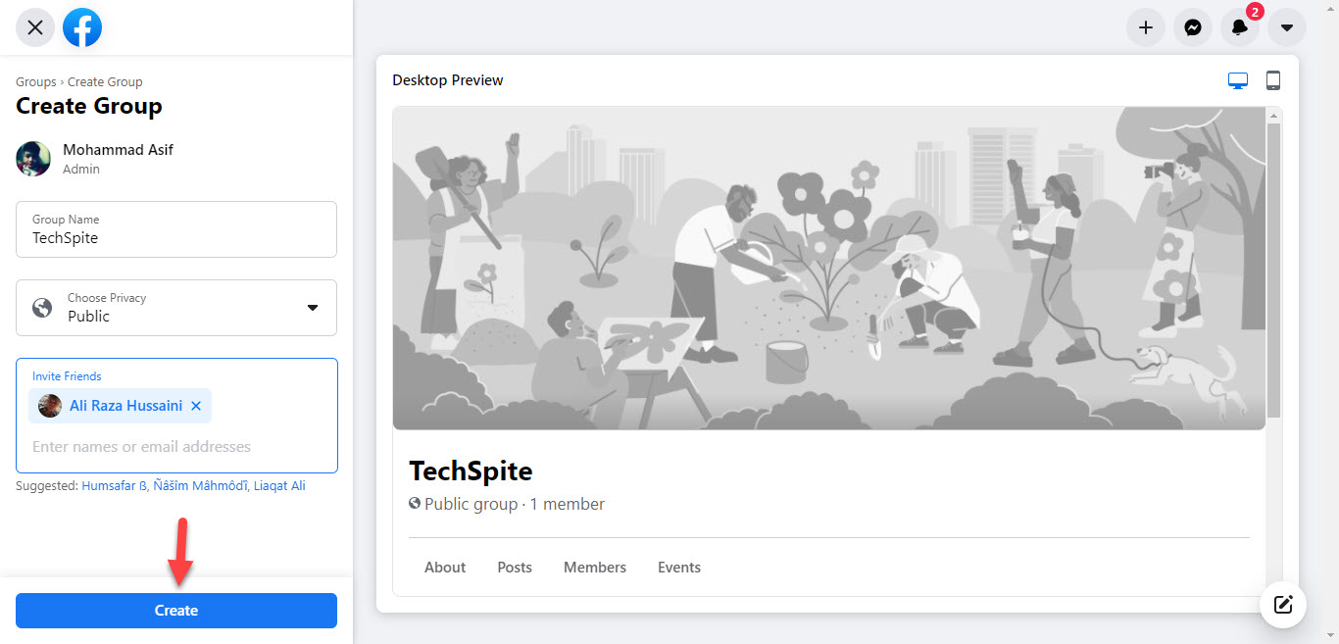Image resolution: width=1339 pixels, height=644 pixels.
Task: Open the Messenger icon
Action: [x=1192, y=27]
